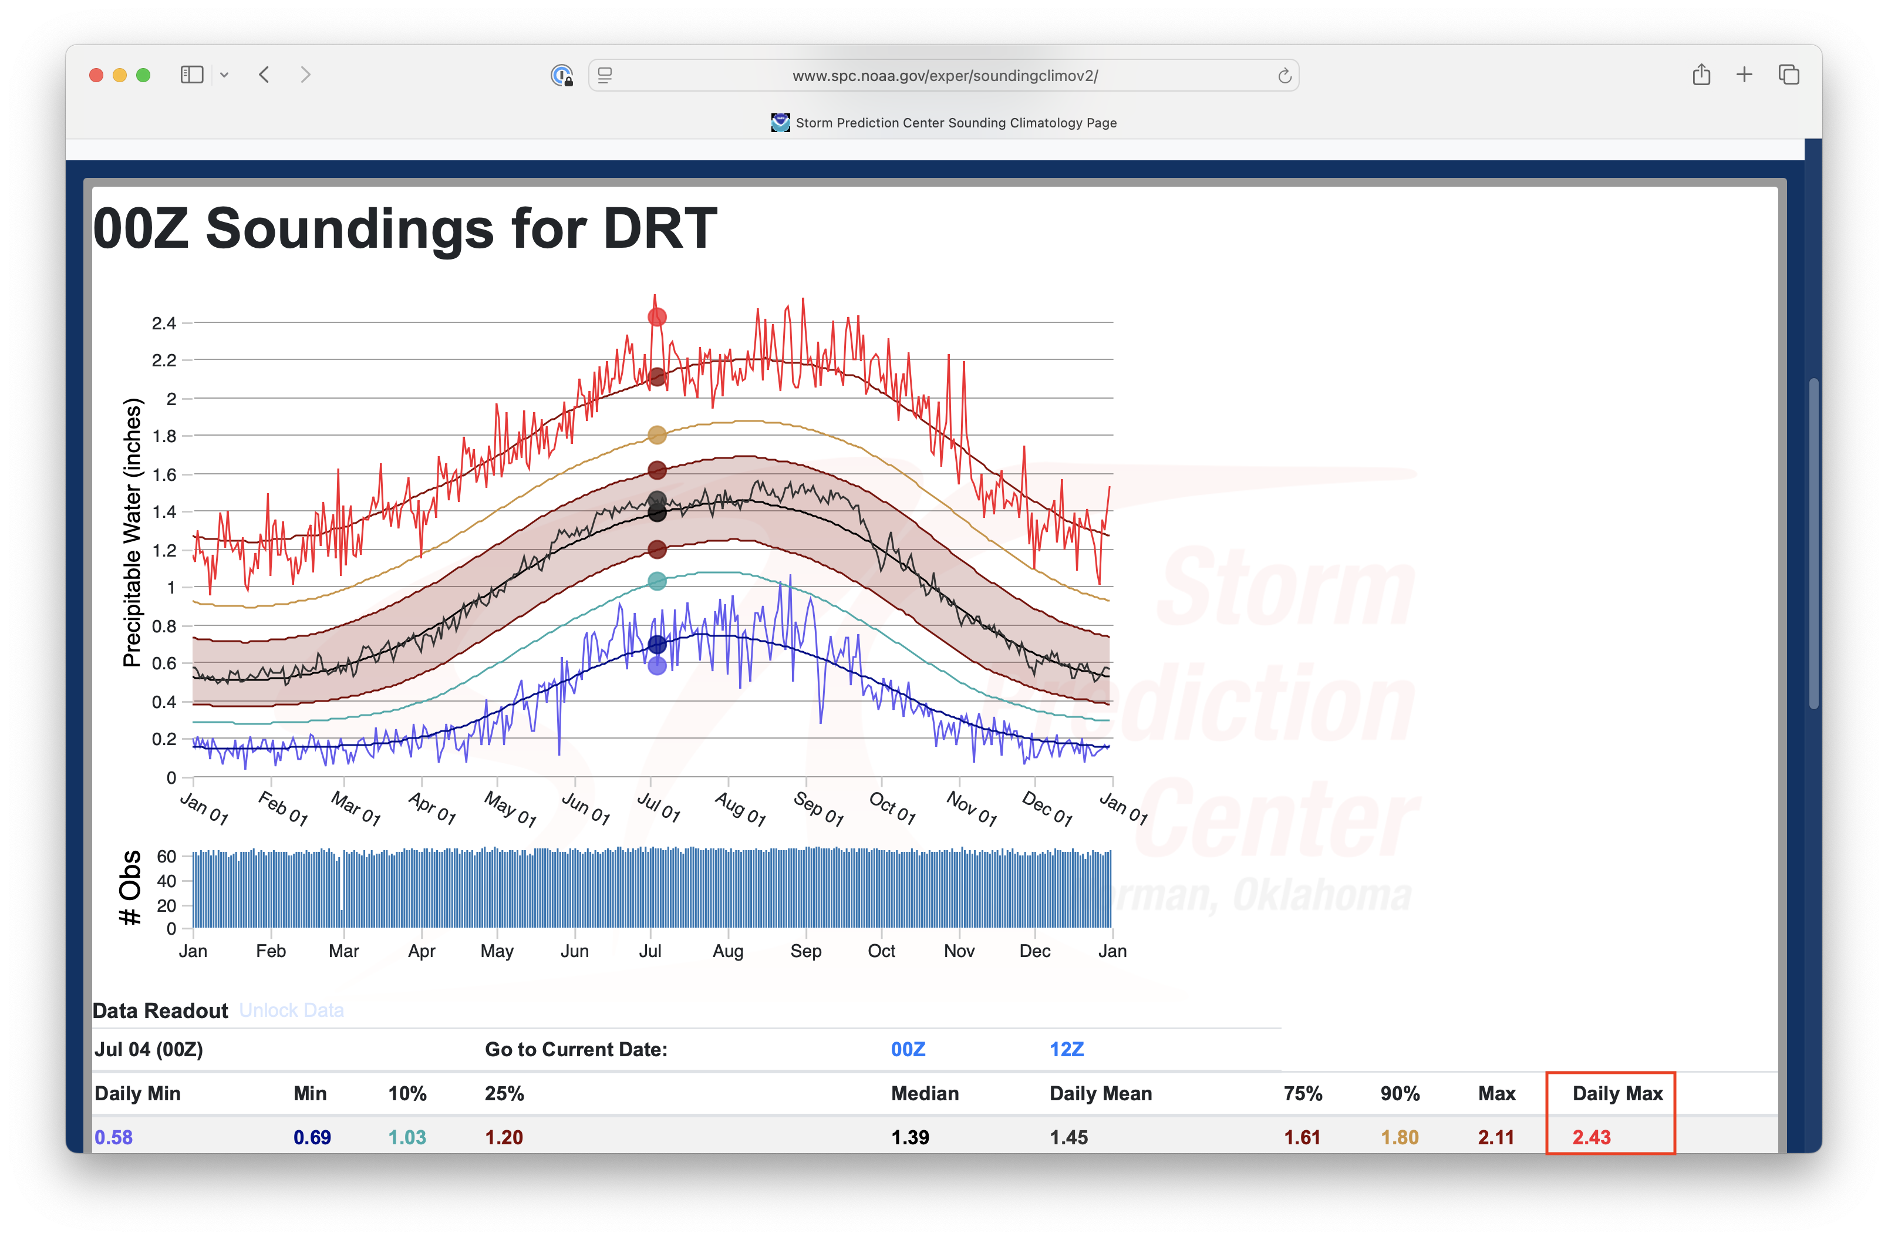Click the dark red 25% marker dot
The width and height of the screenshot is (1888, 1240).
pos(657,549)
